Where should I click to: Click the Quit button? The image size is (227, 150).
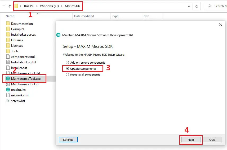point(212,140)
